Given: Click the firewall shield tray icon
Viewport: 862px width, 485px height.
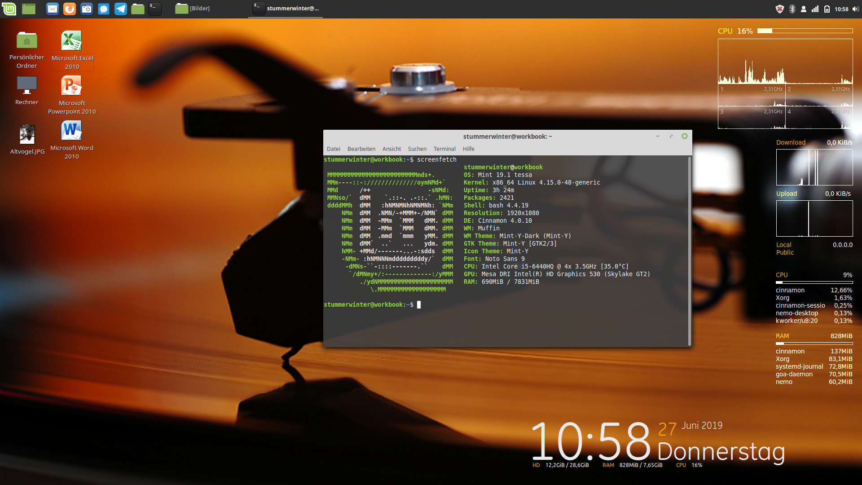Looking at the screenshot, I should [x=780, y=9].
